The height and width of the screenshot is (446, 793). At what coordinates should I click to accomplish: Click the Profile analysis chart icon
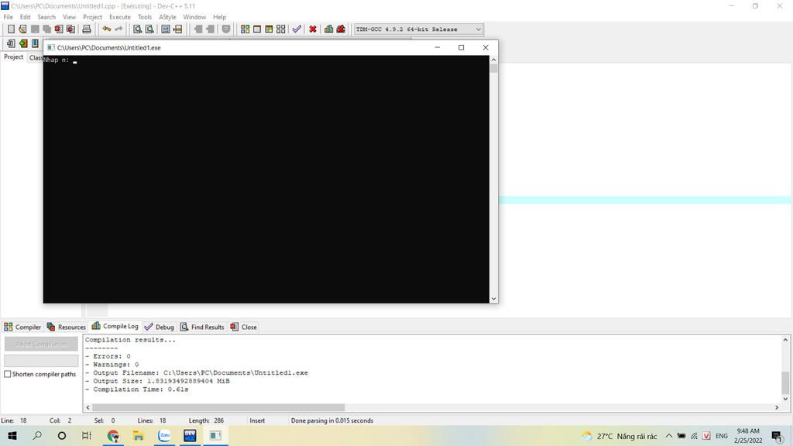[328, 29]
